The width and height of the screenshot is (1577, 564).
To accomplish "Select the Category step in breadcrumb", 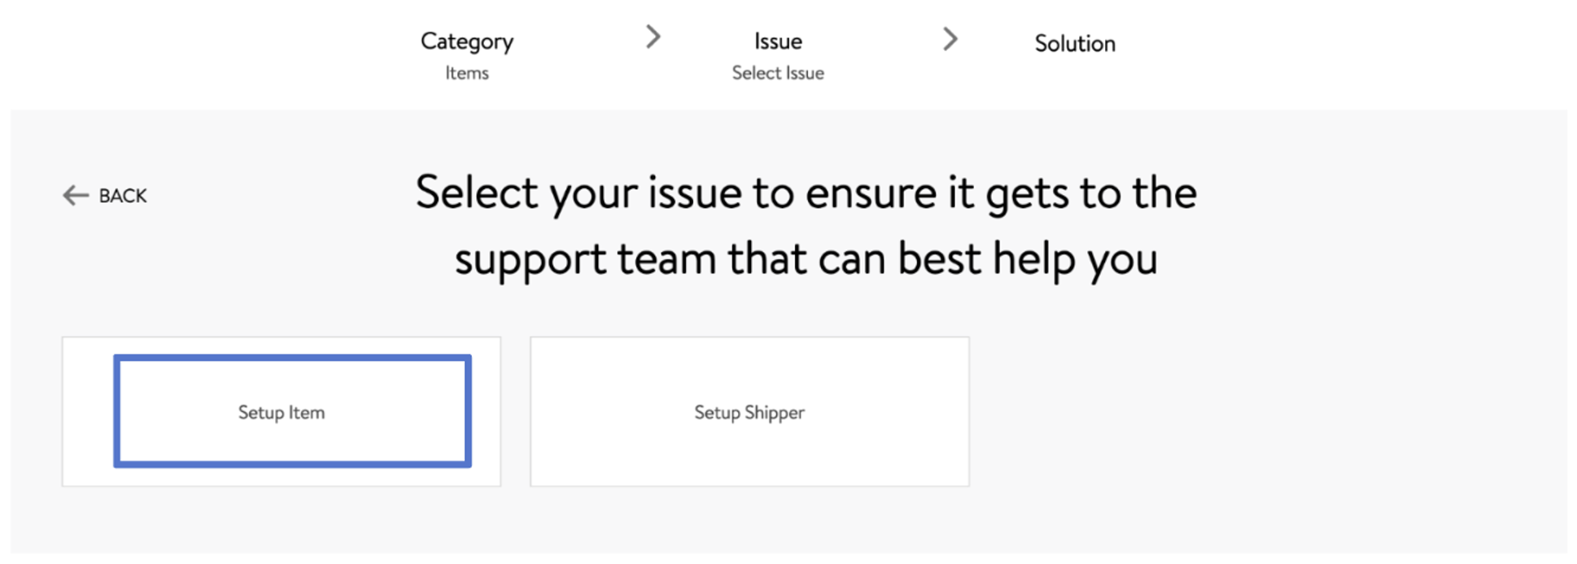I will tap(467, 41).
